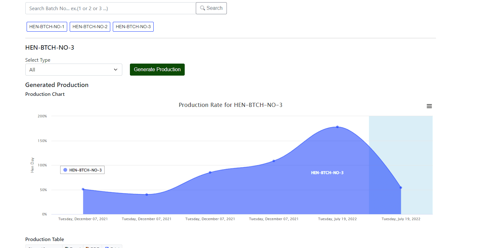Focus the Search Batch No input field
The height and width of the screenshot is (248, 480).
[111, 8]
